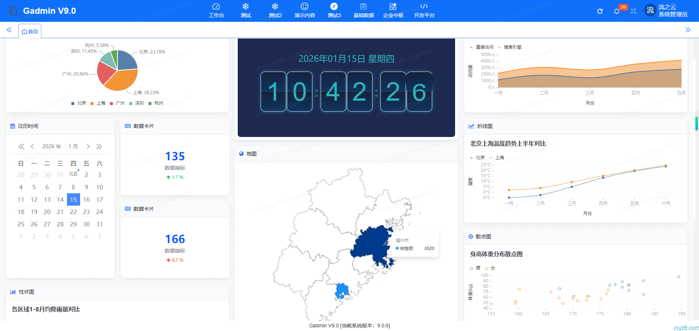Select the 工作台 icon in the navigation
Viewport: 699px width, 331px height.
tap(216, 7)
